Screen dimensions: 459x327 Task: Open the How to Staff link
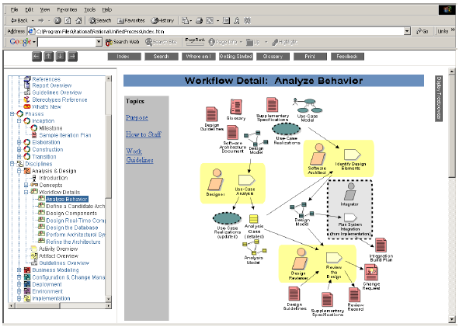pos(144,134)
